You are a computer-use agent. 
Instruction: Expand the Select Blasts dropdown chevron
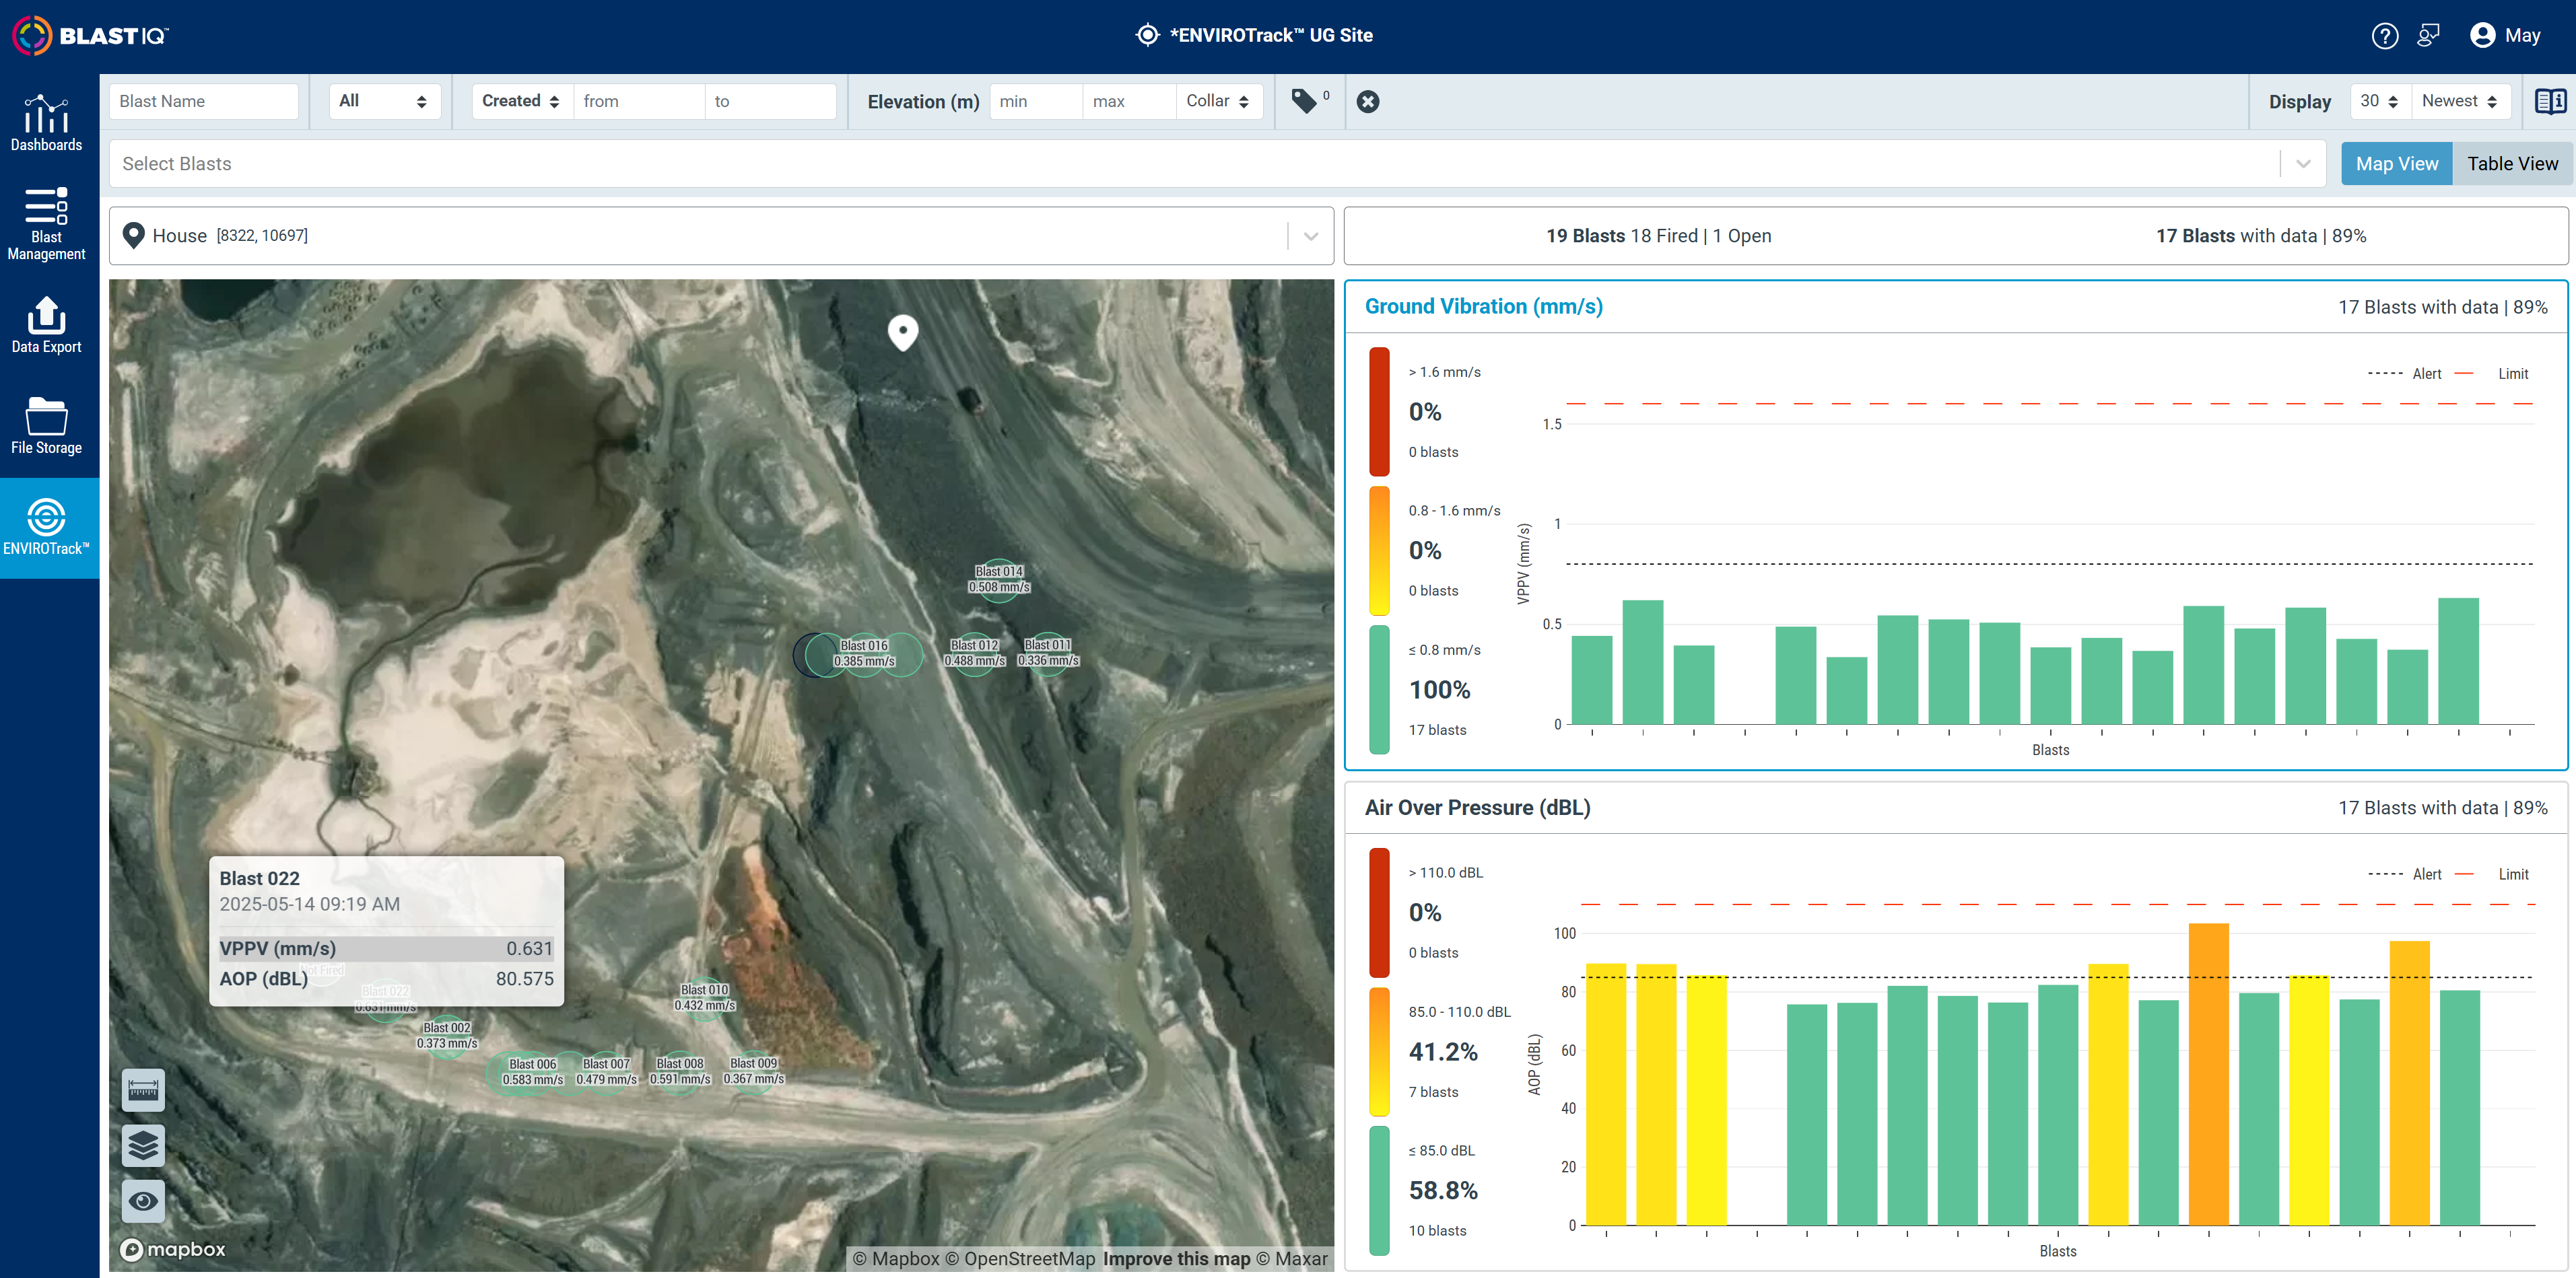[2303, 164]
